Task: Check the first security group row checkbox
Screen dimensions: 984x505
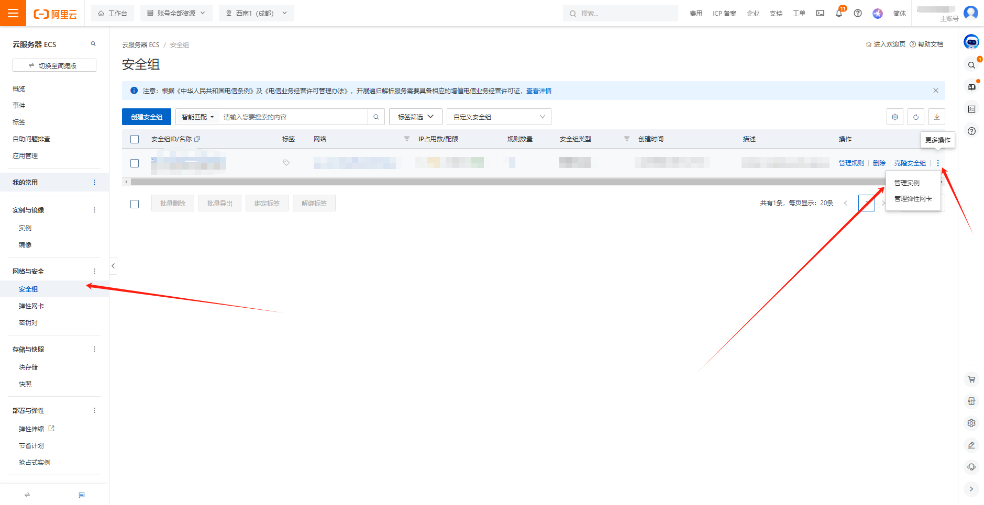Action: tap(135, 163)
